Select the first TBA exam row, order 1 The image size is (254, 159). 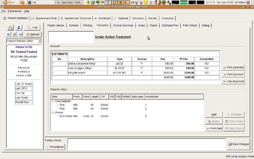pos(127,105)
